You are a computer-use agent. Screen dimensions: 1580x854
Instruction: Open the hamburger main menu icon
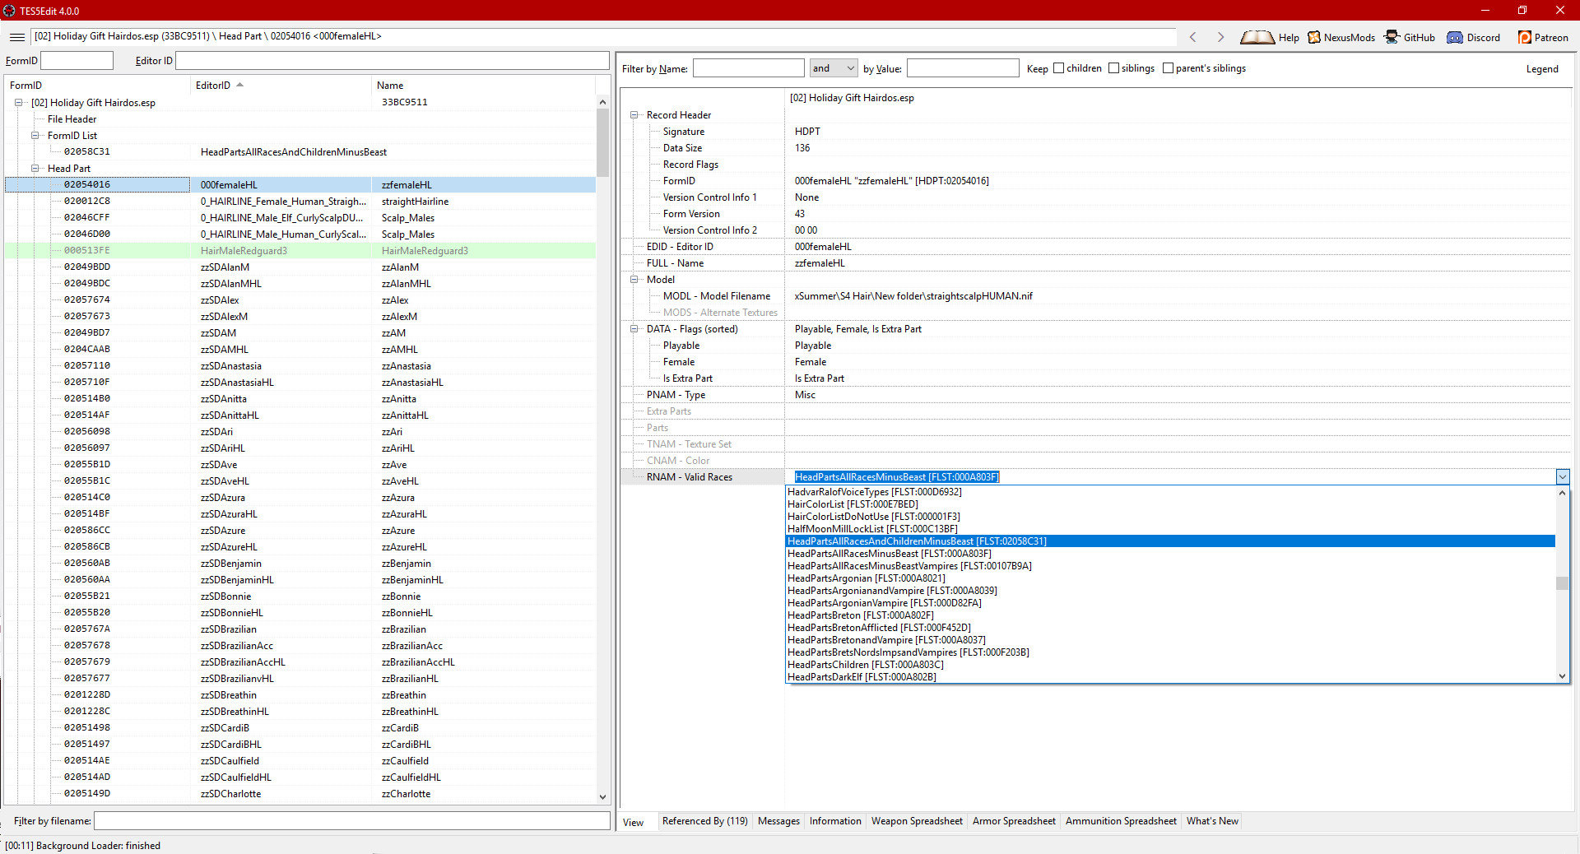[16, 37]
